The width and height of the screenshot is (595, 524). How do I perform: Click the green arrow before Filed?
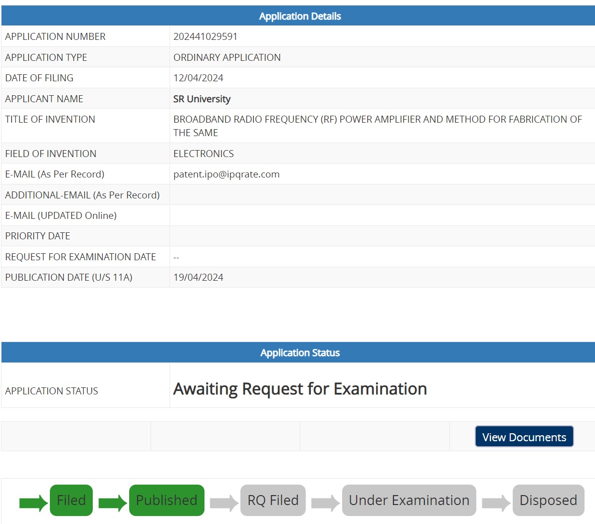[x=33, y=503]
